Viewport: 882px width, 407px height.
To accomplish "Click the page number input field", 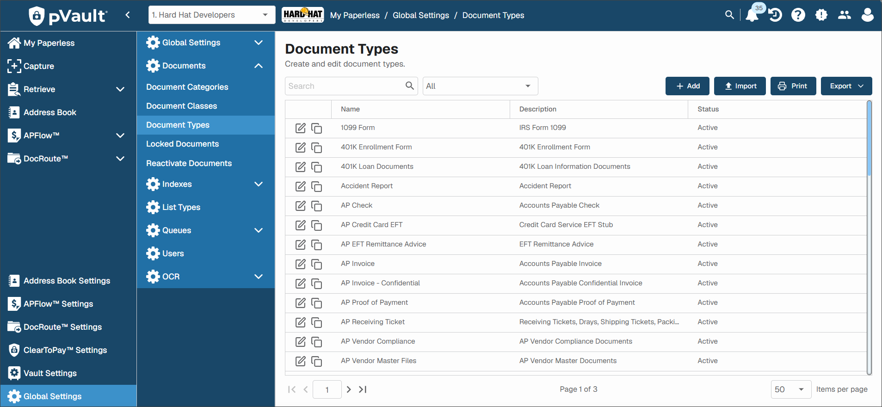I will tap(327, 389).
